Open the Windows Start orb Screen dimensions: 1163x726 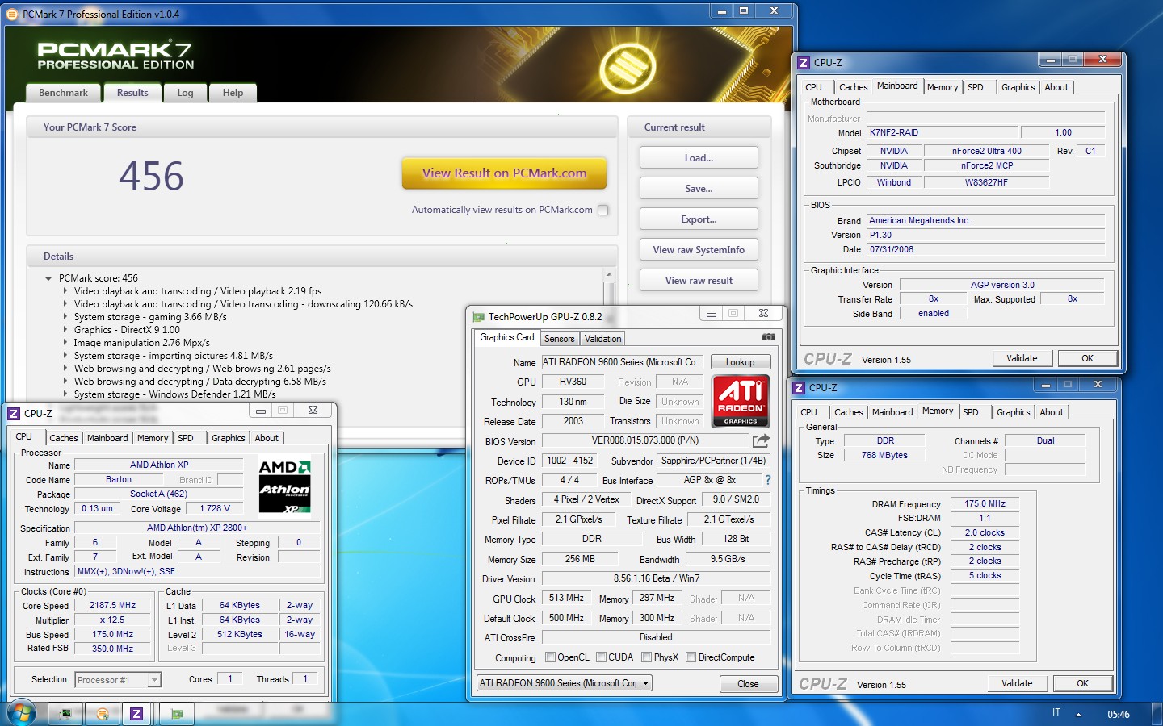tap(21, 714)
